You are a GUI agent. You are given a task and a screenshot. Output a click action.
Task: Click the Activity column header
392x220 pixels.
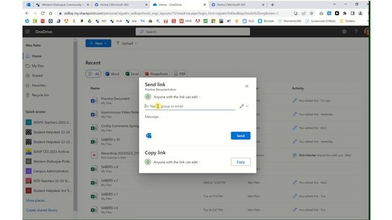click(x=298, y=88)
